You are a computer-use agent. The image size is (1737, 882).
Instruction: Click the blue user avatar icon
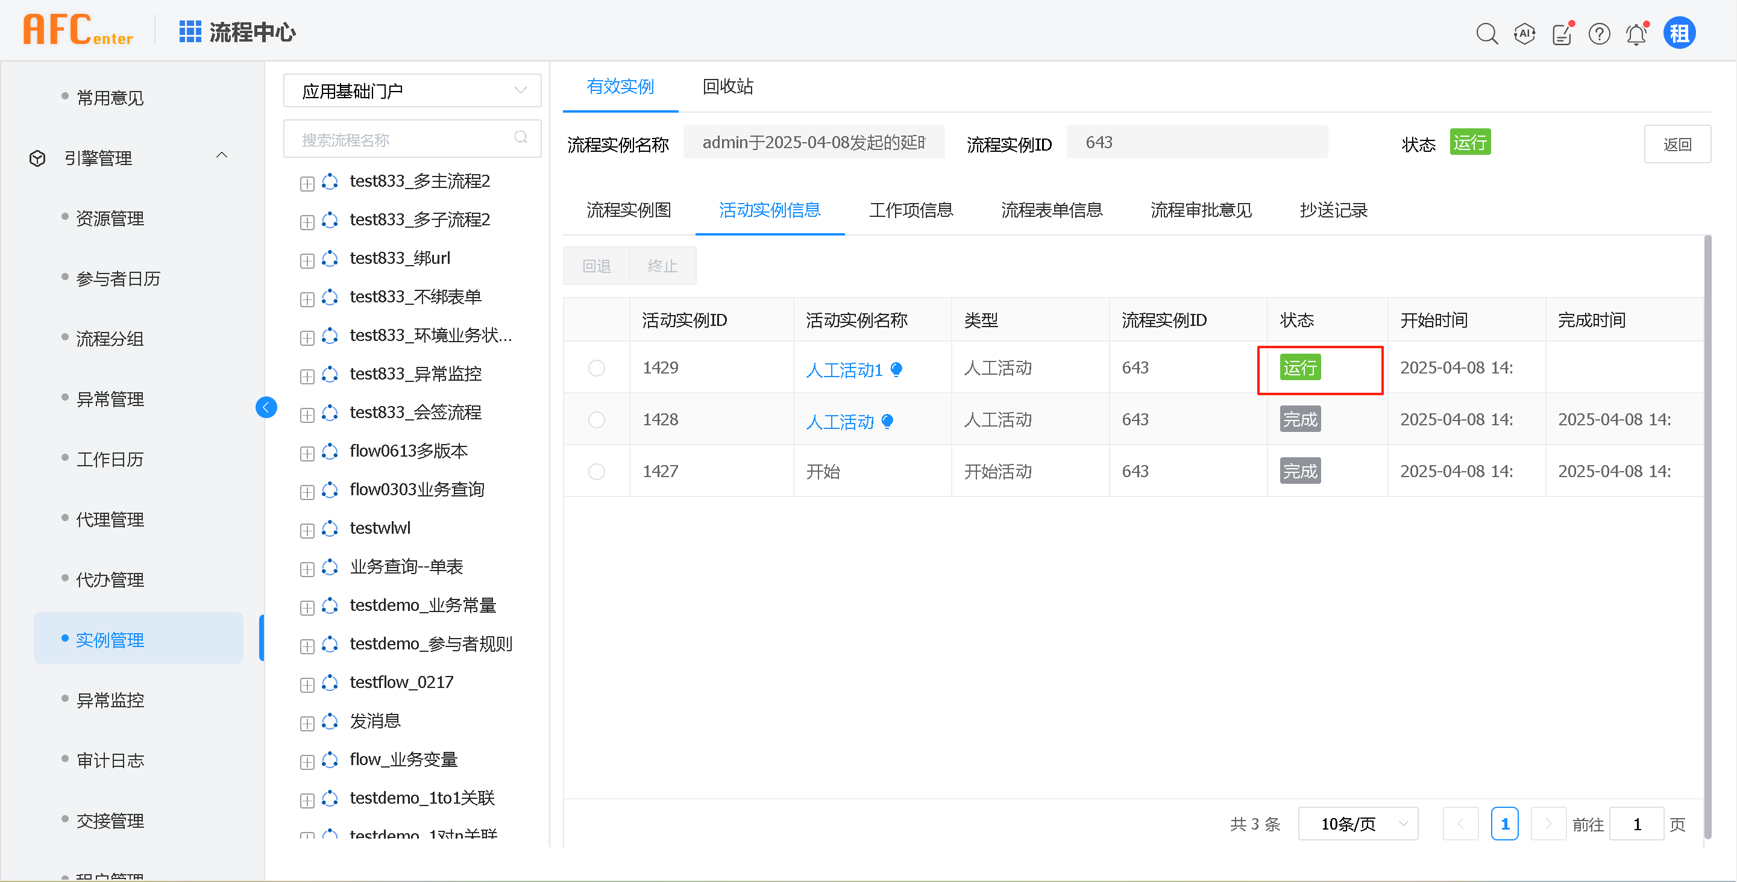tap(1679, 33)
